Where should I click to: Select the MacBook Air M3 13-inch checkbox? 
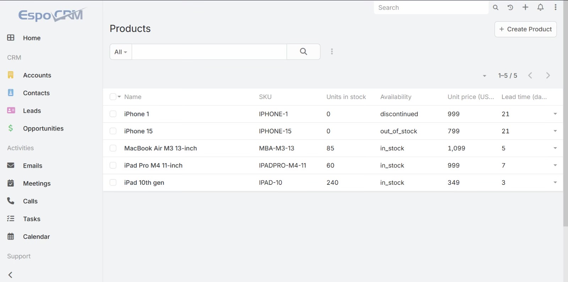[x=113, y=148]
